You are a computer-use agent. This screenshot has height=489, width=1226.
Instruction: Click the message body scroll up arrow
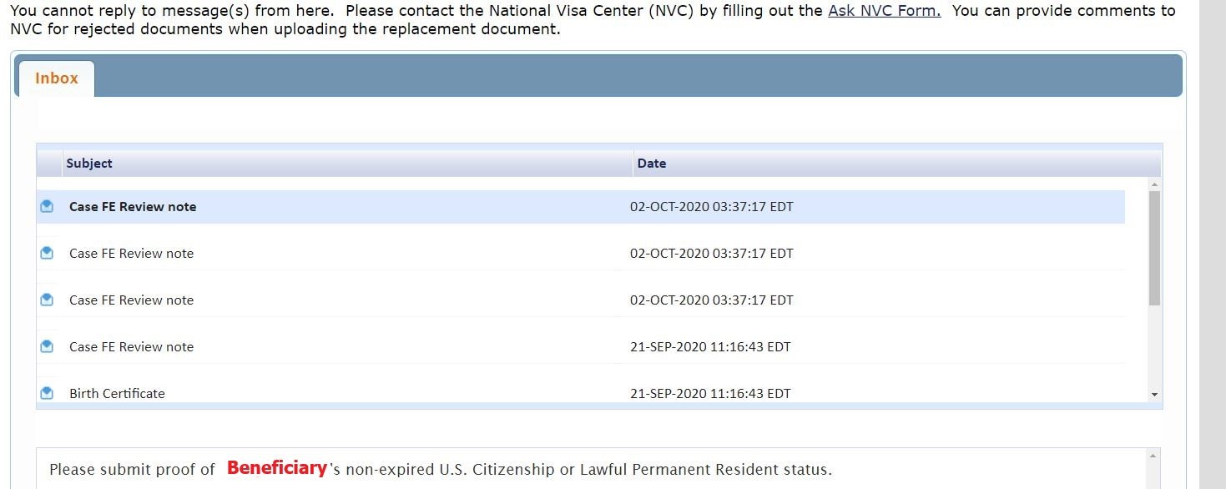(1153, 456)
